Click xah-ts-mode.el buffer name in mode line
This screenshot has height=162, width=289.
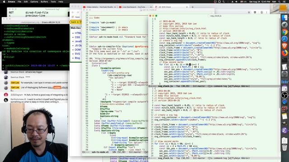click(100, 152)
